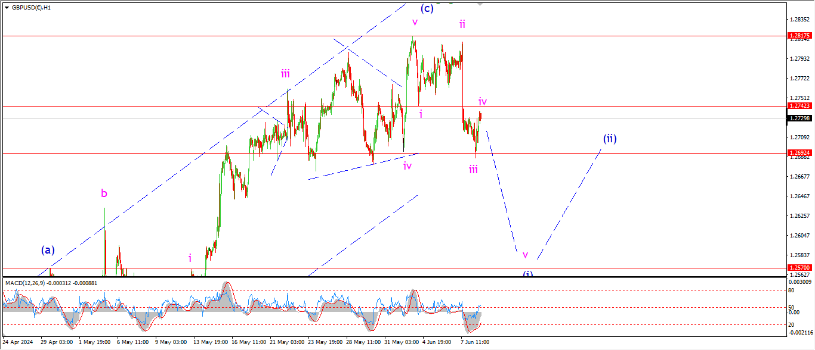The height and width of the screenshot is (350, 815).
Task: Click the magenta v label at projected low
Action: (525, 255)
